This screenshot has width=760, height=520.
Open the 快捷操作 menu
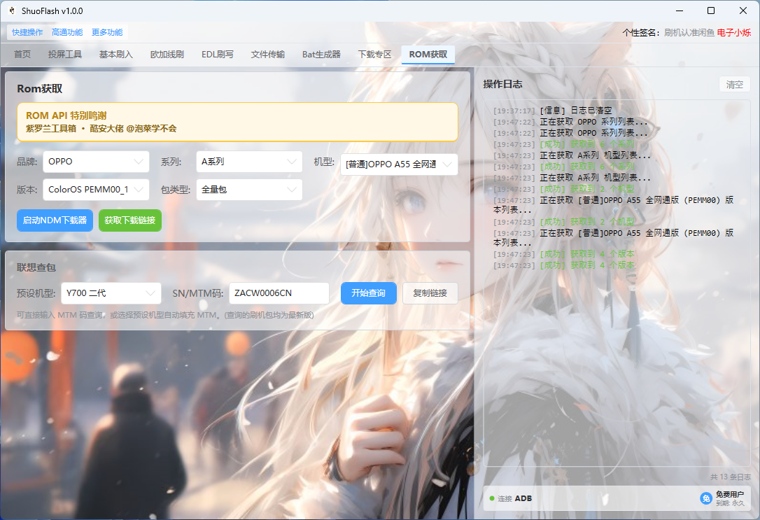pyautogui.click(x=27, y=32)
